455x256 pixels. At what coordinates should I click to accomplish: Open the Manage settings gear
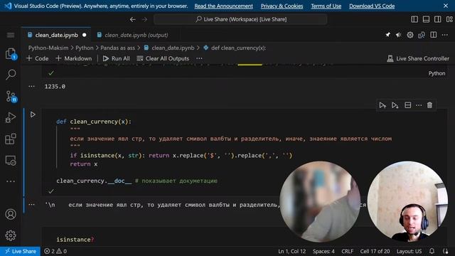click(11, 235)
